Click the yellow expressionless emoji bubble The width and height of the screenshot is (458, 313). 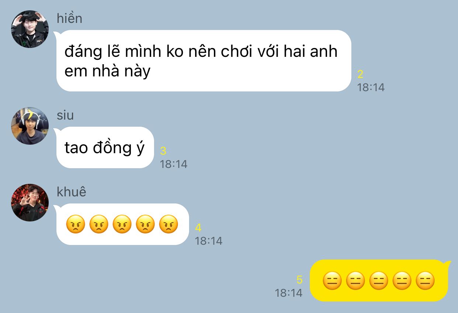pos(380,281)
